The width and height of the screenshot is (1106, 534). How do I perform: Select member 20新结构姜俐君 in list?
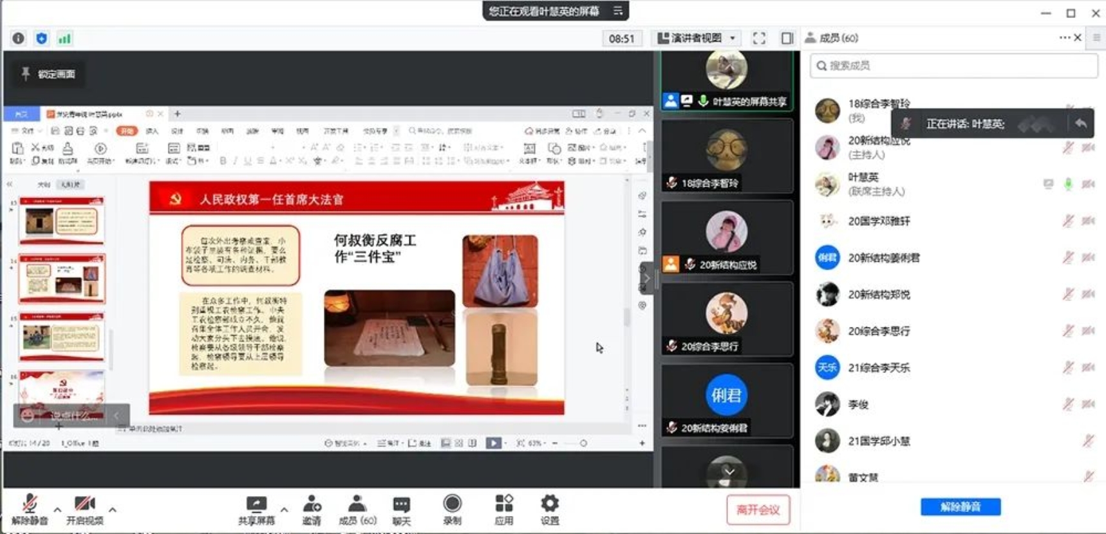click(953, 257)
